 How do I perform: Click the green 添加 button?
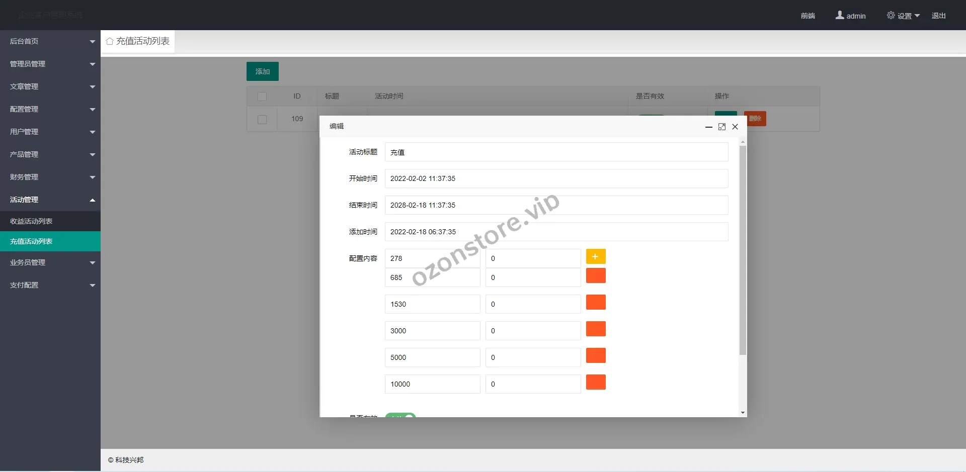[x=262, y=71]
